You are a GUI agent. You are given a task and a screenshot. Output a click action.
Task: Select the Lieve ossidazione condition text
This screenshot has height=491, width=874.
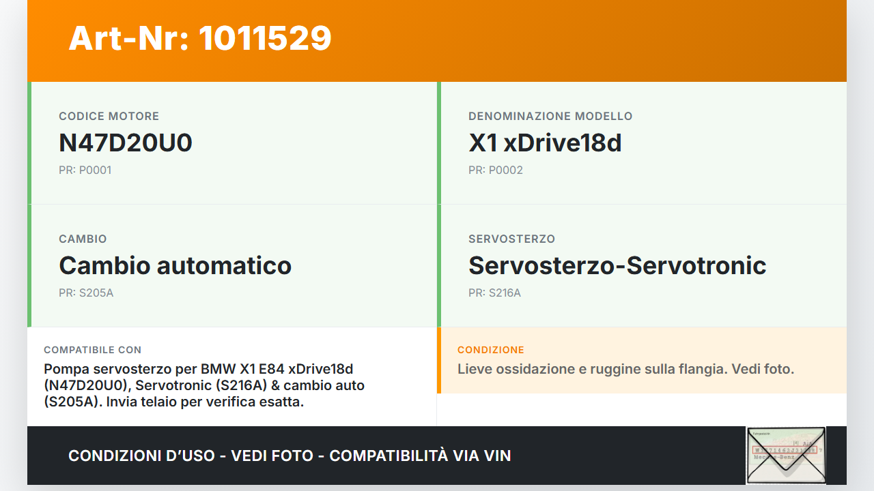pyautogui.click(x=625, y=369)
